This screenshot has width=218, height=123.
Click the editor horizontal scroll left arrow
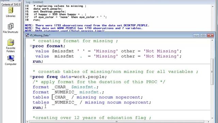point(27,122)
